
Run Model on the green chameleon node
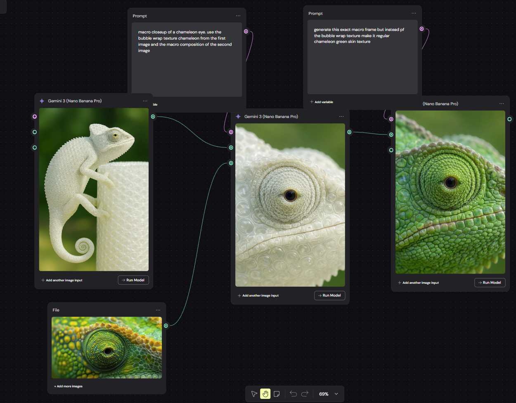[x=490, y=283]
